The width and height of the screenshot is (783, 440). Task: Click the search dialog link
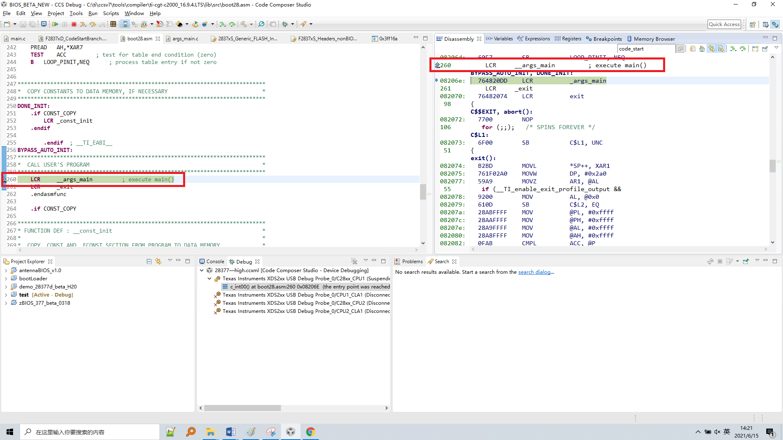[x=534, y=272]
